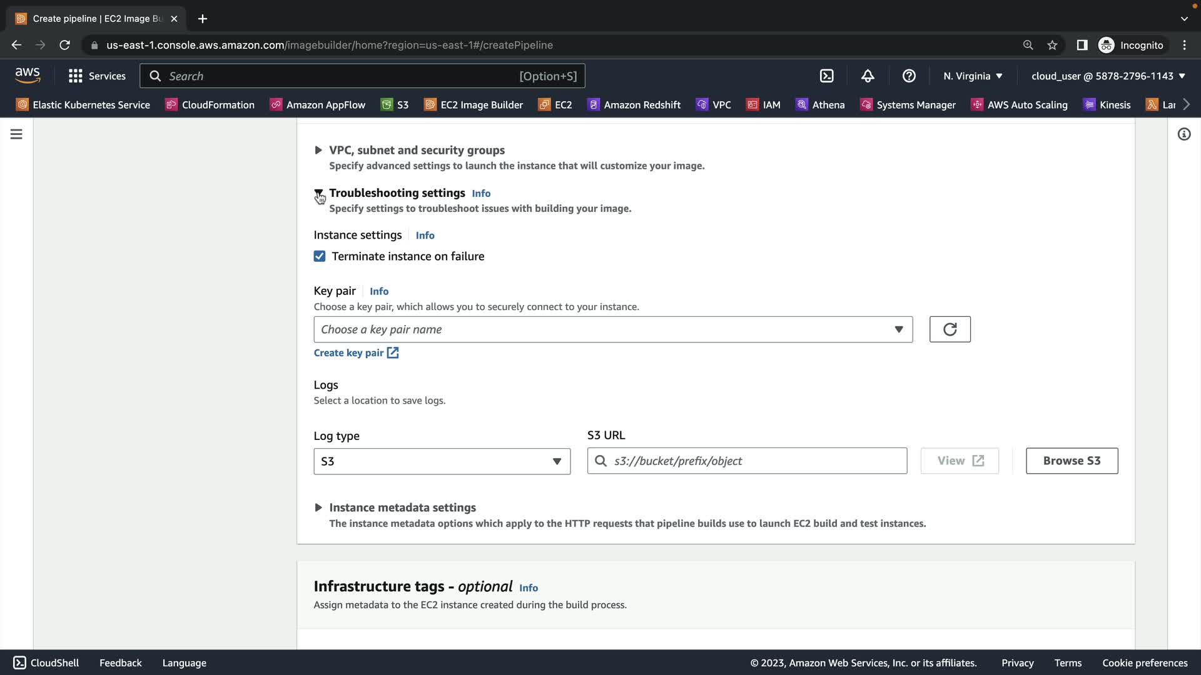Open the side navigation hamburger menu
1201x675 pixels.
coord(16,134)
